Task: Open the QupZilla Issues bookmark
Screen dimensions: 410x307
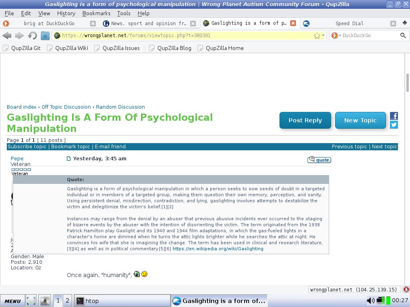Action: [x=117, y=48]
